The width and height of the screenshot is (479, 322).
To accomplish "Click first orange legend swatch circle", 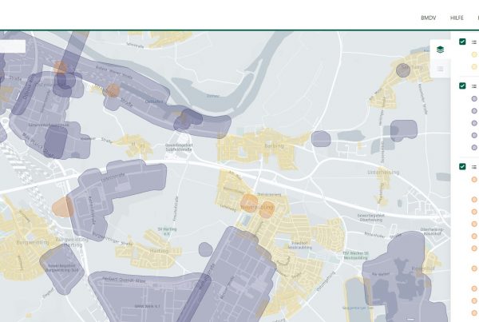I will (474, 179).
